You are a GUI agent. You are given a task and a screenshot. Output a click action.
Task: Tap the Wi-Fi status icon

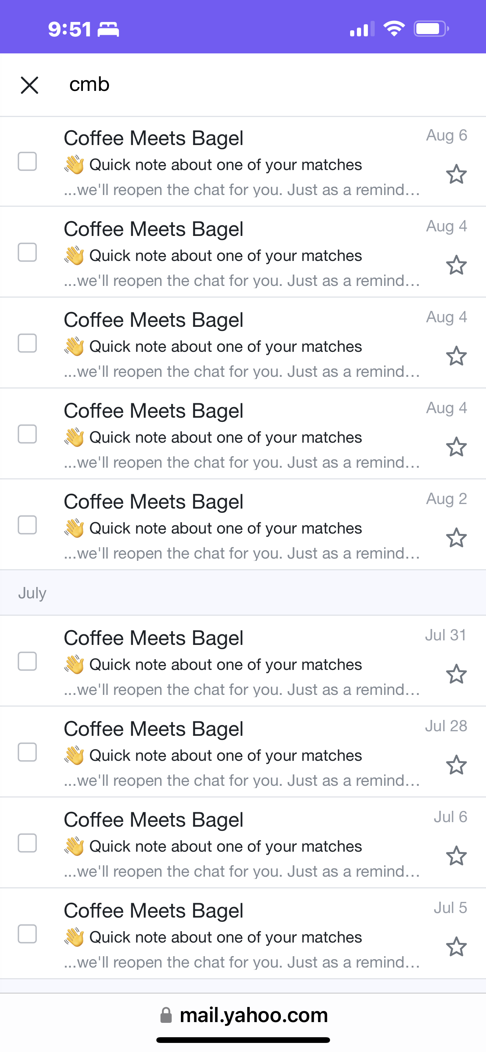click(394, 28)
